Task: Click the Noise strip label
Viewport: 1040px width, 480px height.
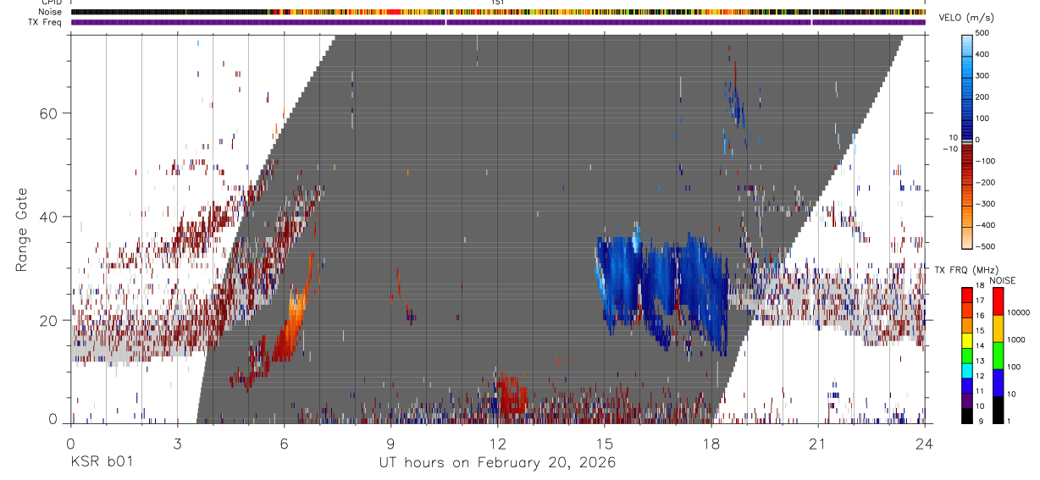Action: point(52,12)
